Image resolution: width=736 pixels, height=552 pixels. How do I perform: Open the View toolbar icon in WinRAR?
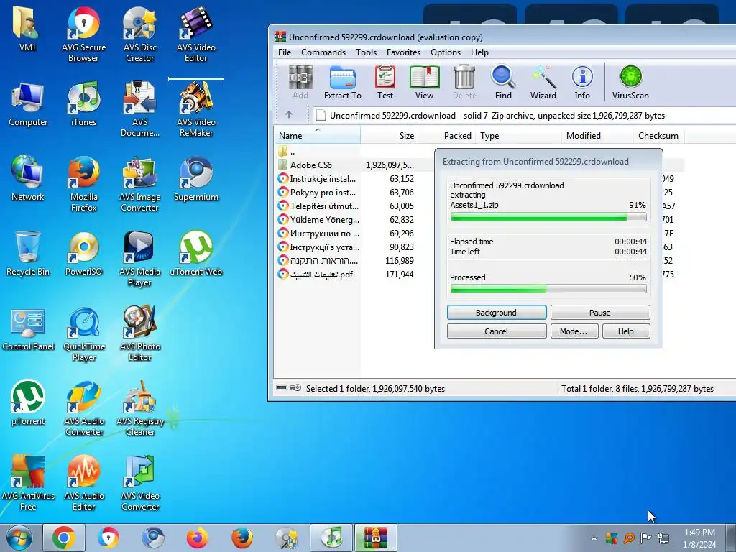424,83
